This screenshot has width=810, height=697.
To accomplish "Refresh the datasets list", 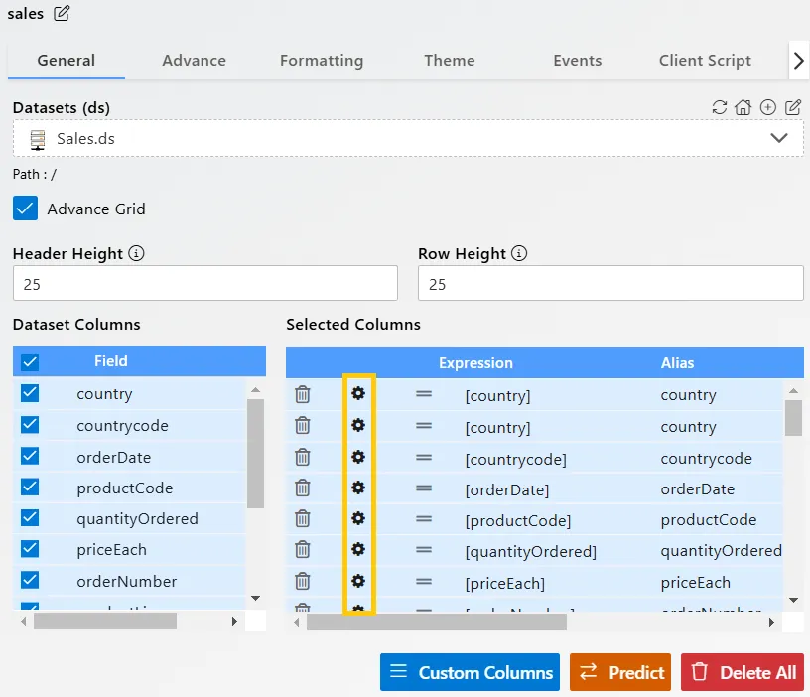I will click(x=720, y=107).
